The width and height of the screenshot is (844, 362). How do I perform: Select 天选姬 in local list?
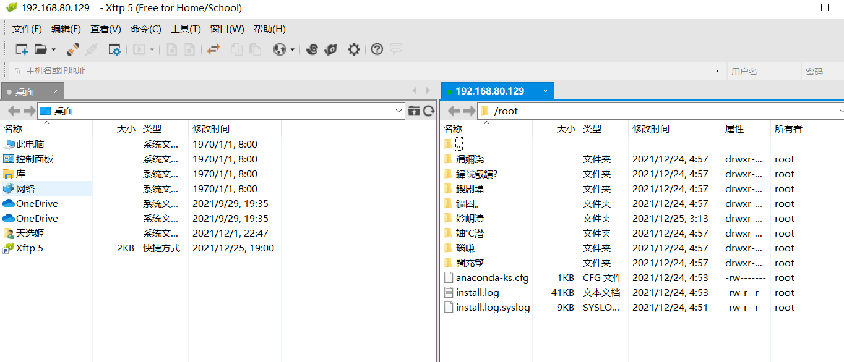(30, 233)
